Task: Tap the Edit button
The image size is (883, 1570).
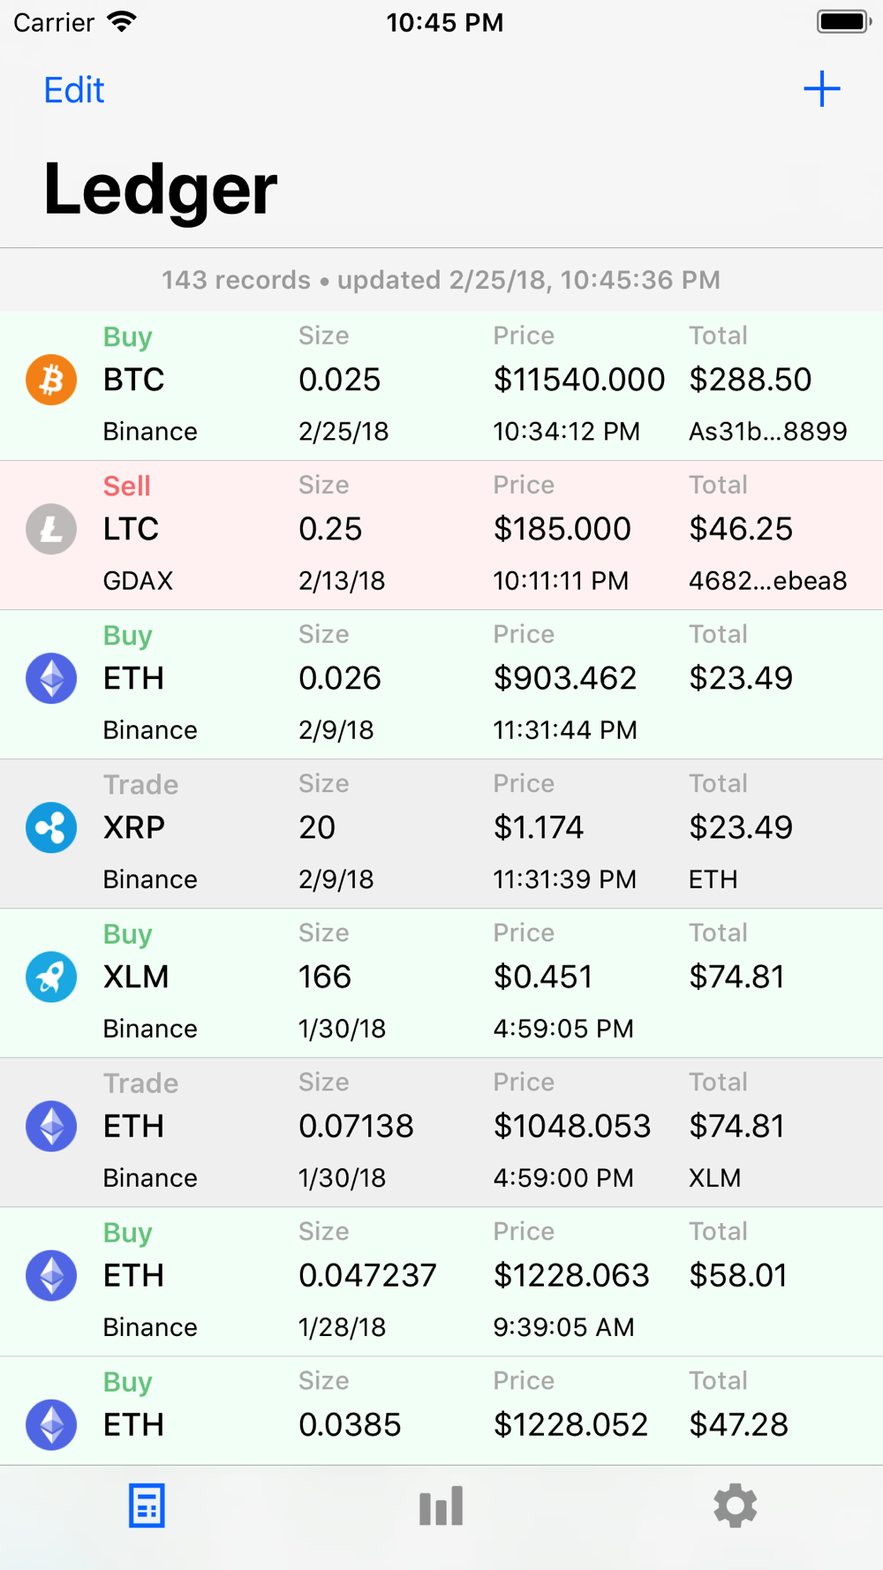Action: [74, 90]
